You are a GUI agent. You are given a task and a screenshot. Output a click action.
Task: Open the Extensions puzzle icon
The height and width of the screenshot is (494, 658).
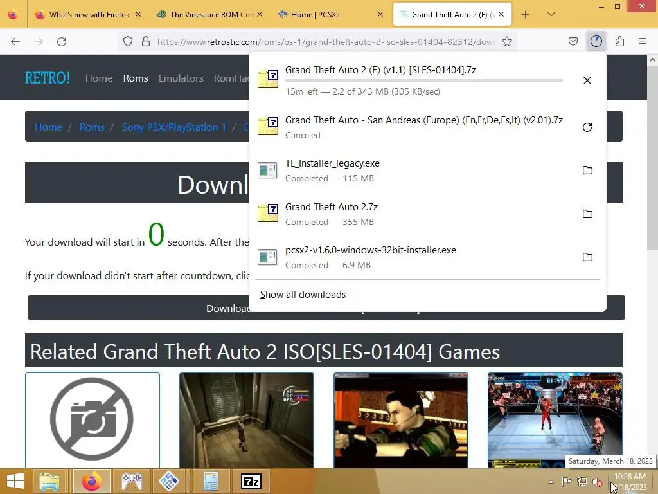(x=619, y=41)
